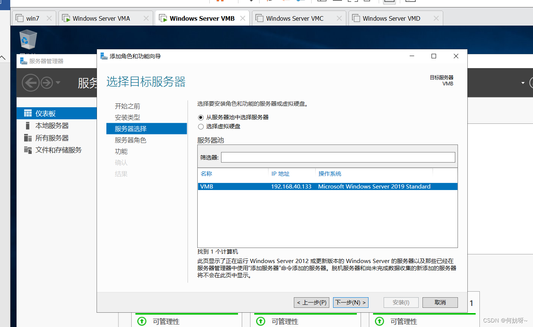This screenshot has height=327, width=533.
Task: Sort server pool by 操作系统 column
Action: coord(329,173)
